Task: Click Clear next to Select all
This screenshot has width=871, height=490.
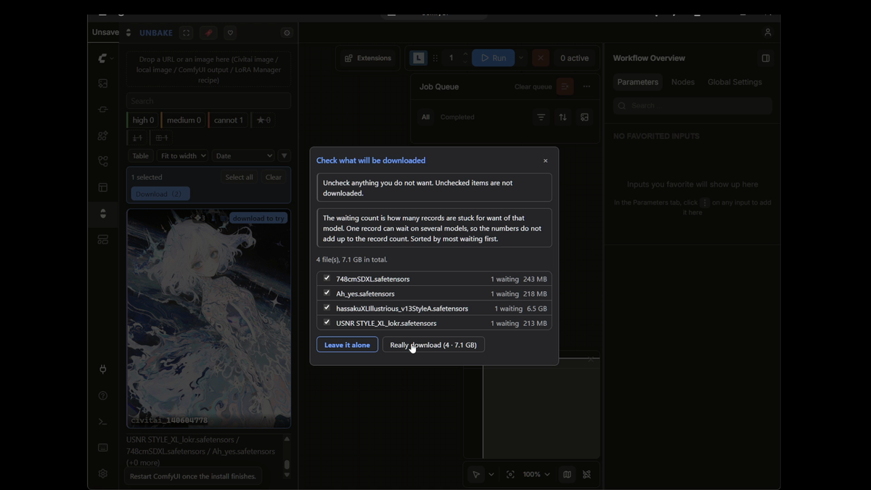Action: click(274, 177)
